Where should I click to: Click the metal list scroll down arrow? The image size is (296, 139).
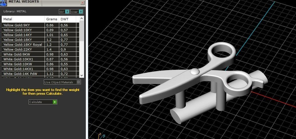pos(82,75)
